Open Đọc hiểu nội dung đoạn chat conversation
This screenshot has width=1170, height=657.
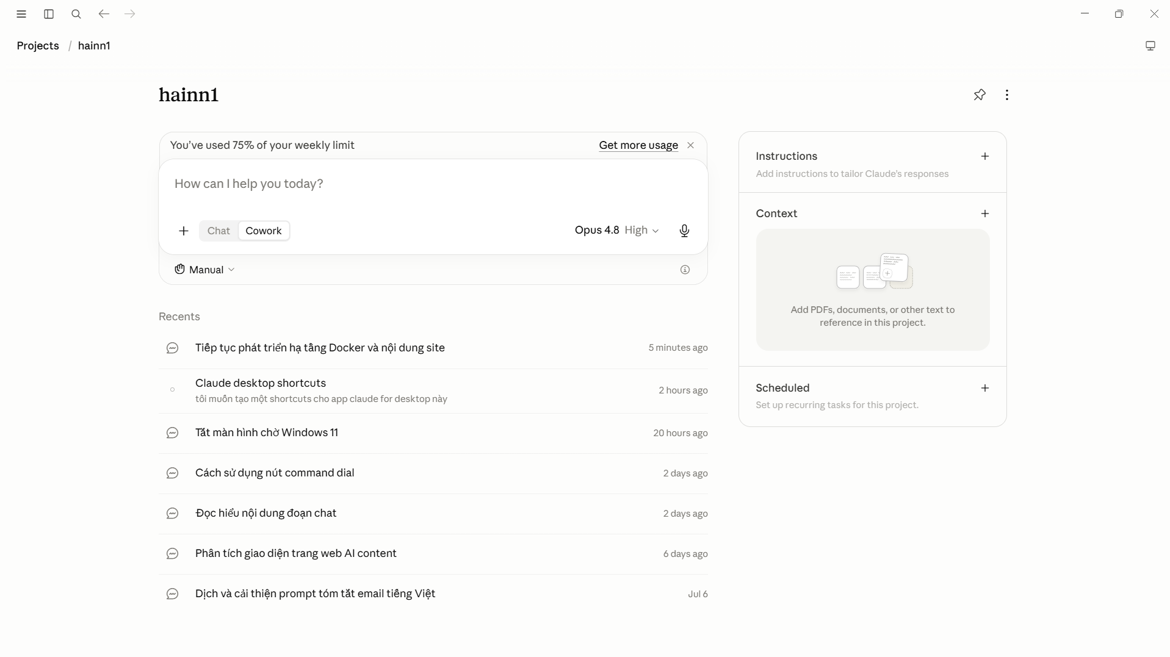pyautogui.click(x=433, y=514)
